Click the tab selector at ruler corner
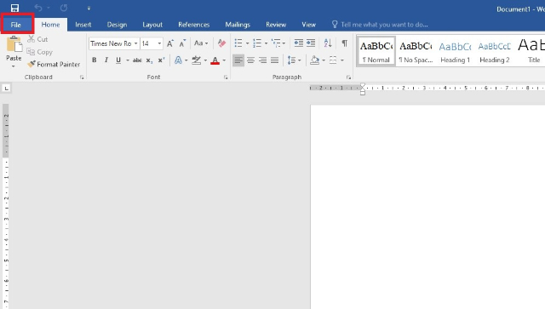The height and width of the screenshot is (309, 545). click(6, 89)
